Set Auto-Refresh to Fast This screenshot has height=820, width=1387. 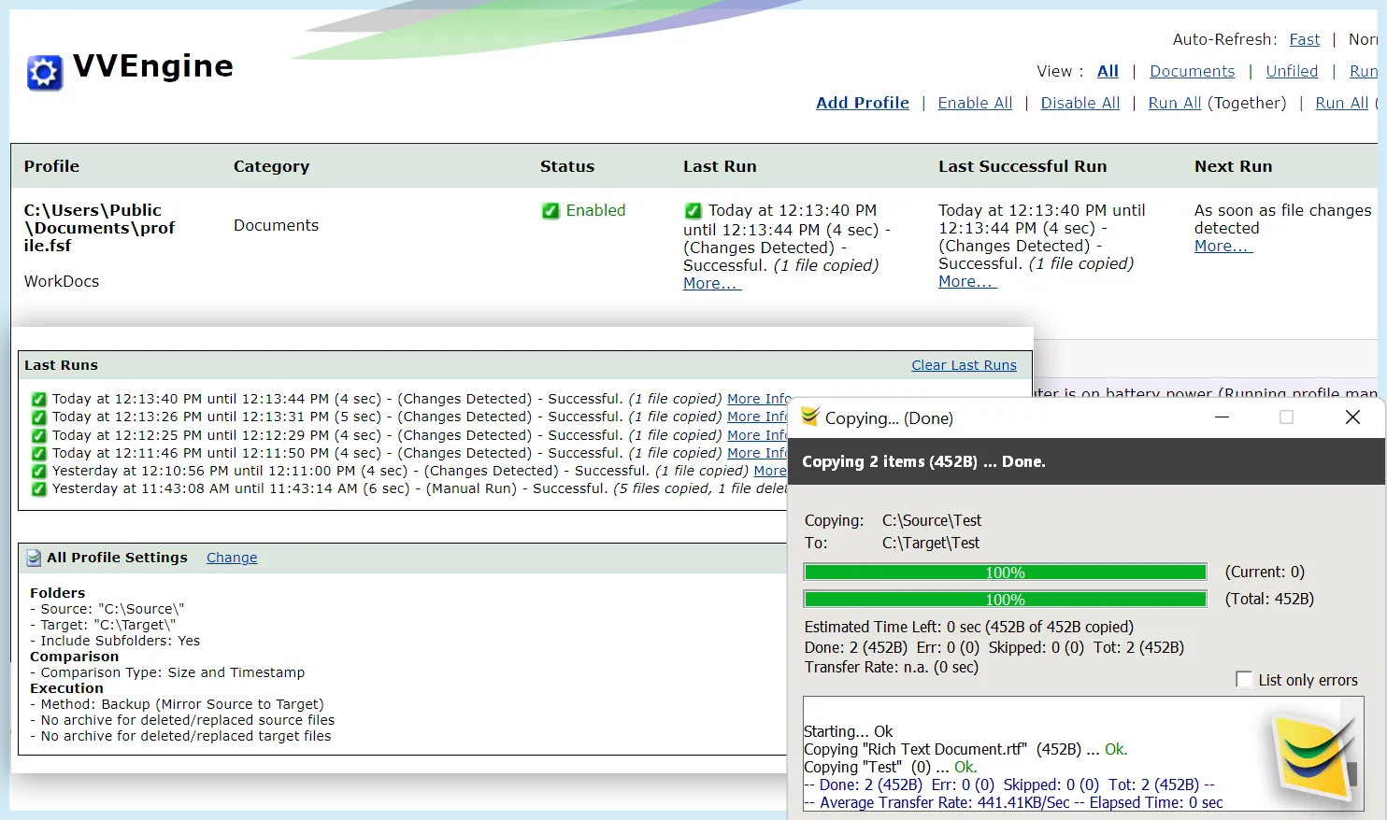point(1305,39)
